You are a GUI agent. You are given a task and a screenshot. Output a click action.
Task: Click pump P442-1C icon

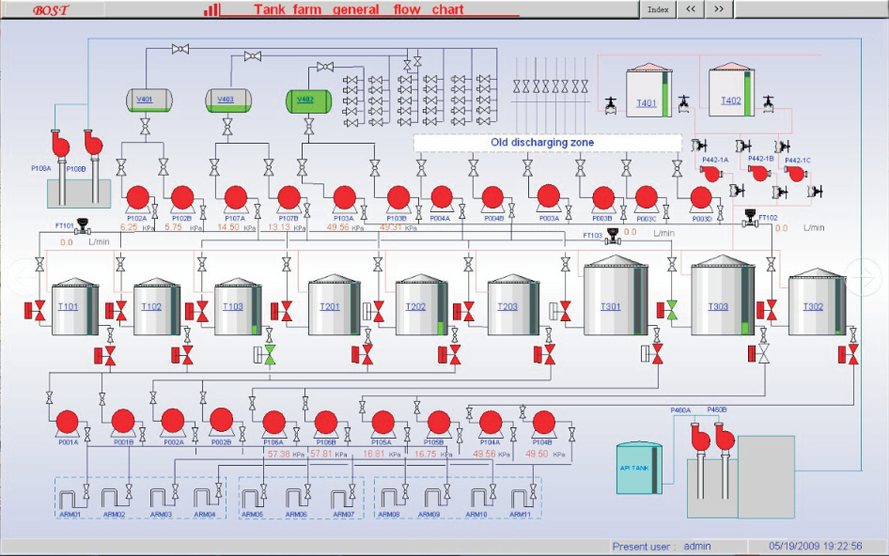[796, 174]
